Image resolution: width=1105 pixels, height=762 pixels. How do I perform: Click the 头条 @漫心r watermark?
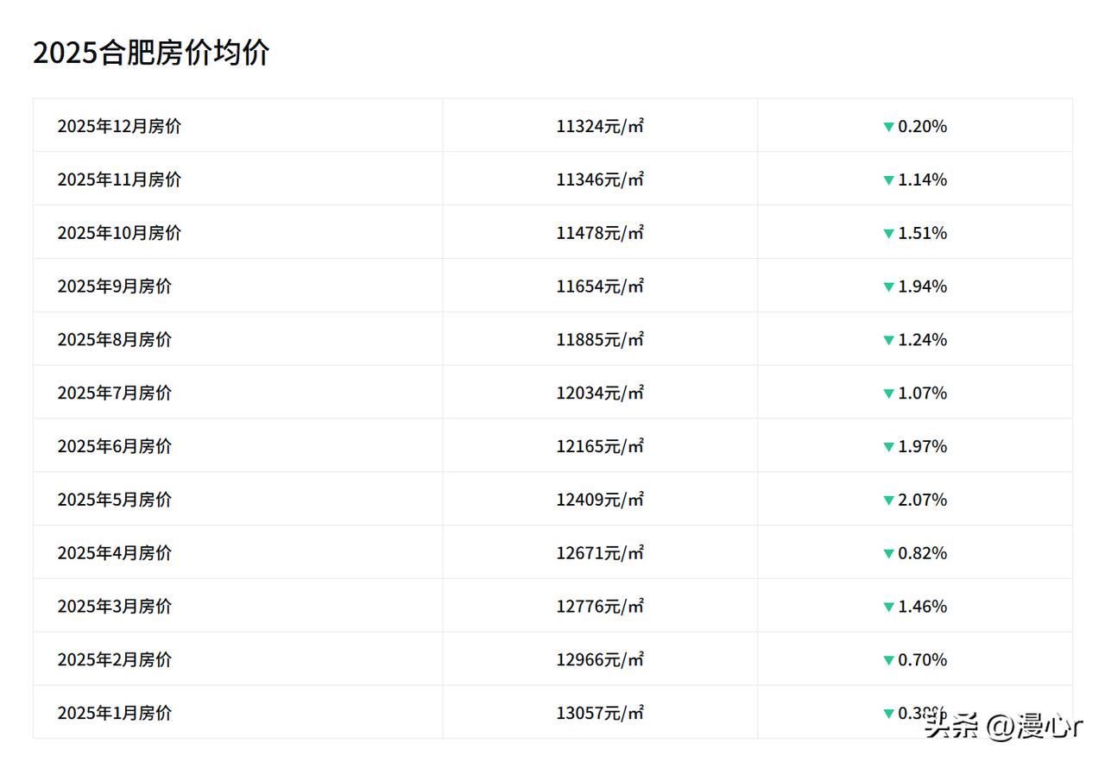click(x=1003, y=727)
